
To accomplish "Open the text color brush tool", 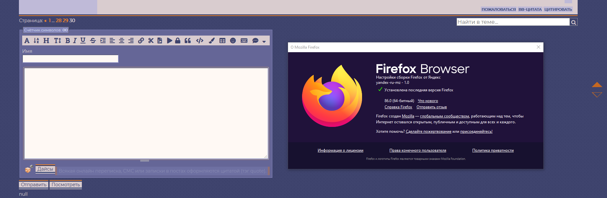I will [x=212, y=40].
